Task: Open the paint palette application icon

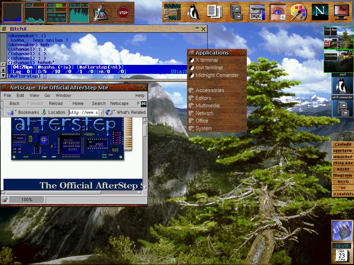Action: tap(298, 12)
